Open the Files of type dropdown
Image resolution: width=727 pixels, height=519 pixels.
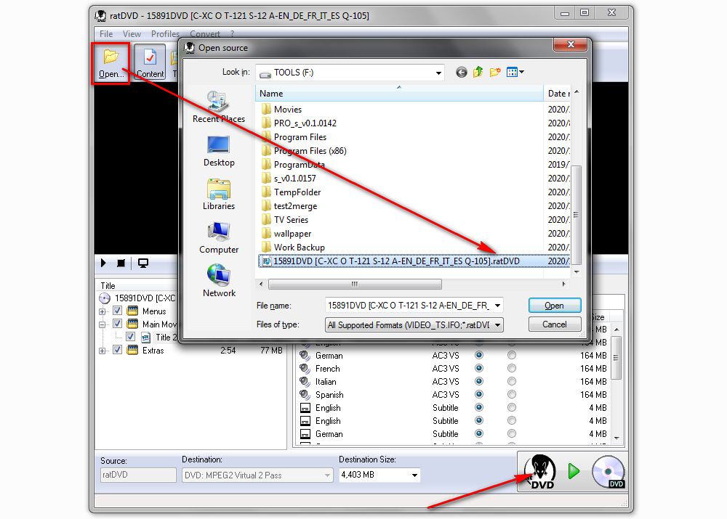point(497,325)
